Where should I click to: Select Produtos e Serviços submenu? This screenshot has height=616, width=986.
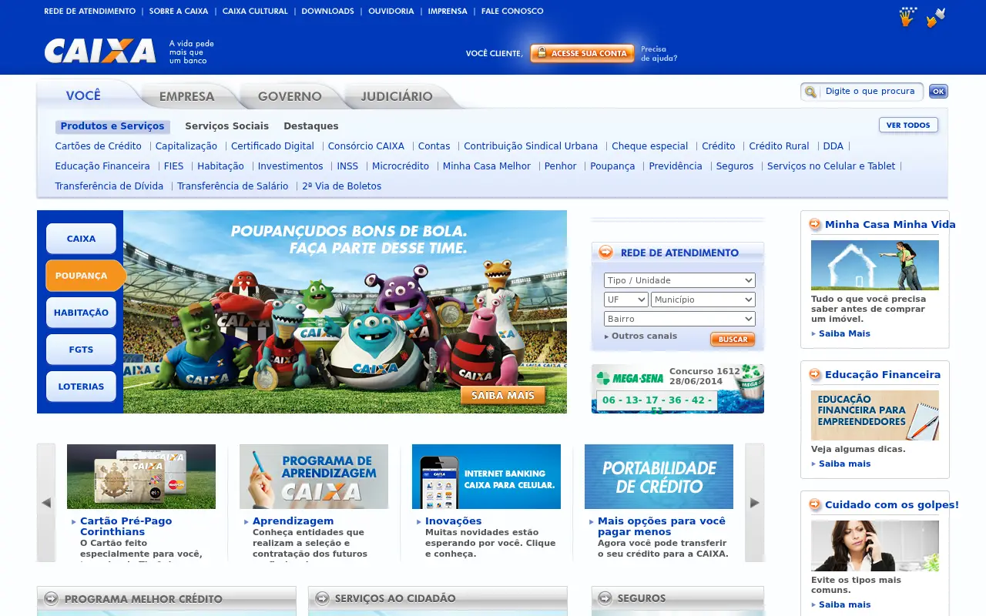[112, 126]
